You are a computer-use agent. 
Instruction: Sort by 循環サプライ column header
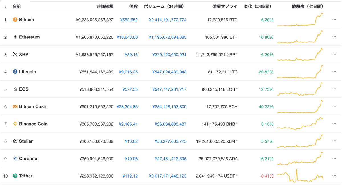tap(225, 6)
